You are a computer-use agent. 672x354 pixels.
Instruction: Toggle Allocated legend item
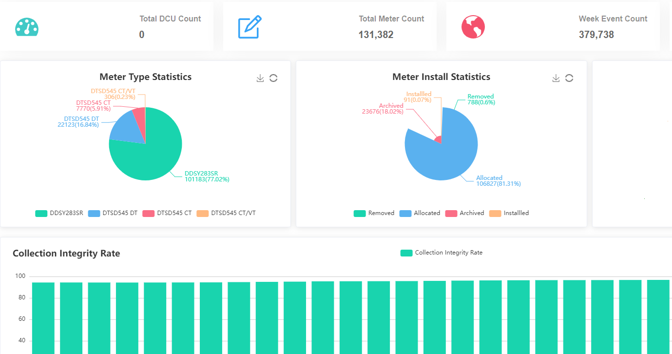(x=420, y=213)
